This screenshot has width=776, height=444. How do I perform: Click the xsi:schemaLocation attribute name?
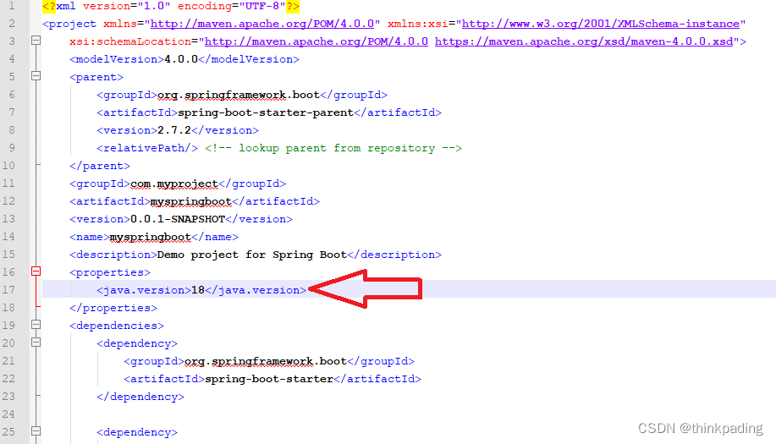[130, 41]
